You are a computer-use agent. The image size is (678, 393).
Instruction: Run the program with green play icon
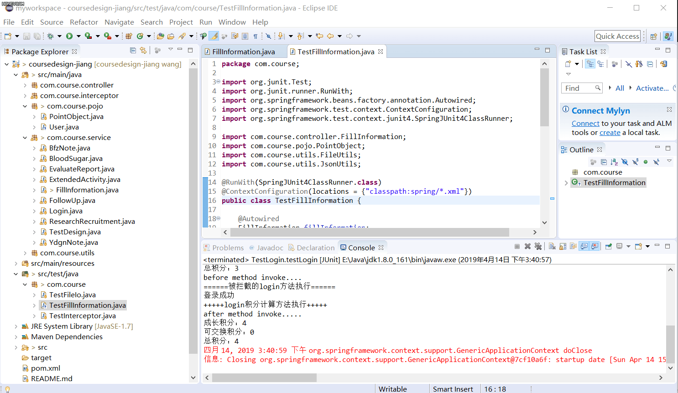(x=69, y=36)
